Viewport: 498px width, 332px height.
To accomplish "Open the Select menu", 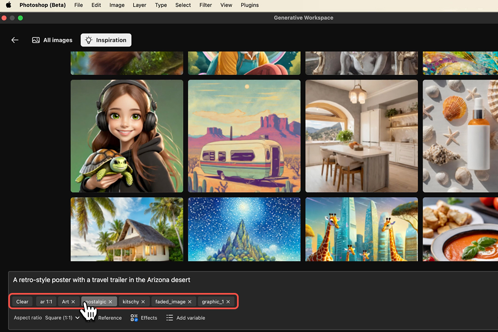I will coord(183,5).
